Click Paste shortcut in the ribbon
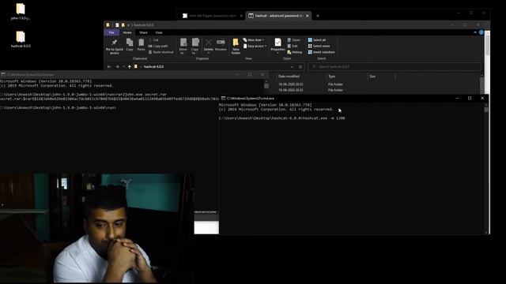This screenshot has width=506, height=284. point(160,52)
